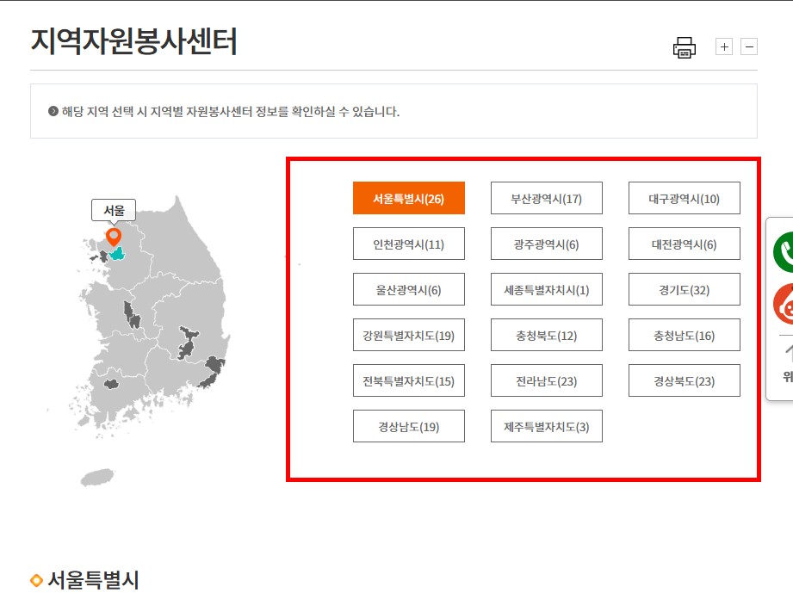Click the currently active 서울특별시(26) tab
Image resolution: width=793 pixels, height=593 pixels.
tap(408, 197)
